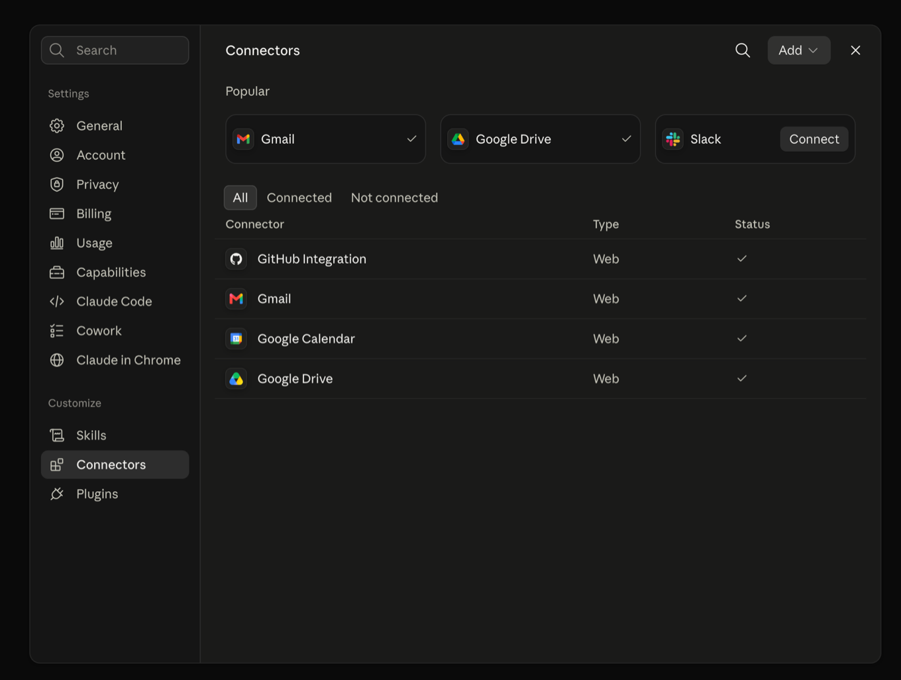Click the Web type in the GitHub Integration row
This screenshot has width=901, height=680.
(x=606, y=259)
